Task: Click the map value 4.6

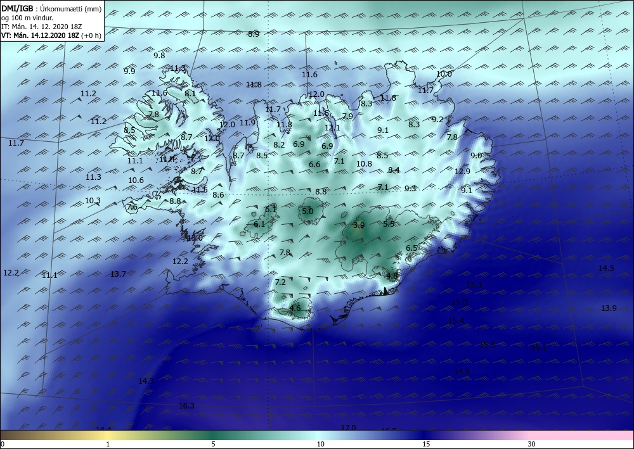Action: [x=295, y=308]
